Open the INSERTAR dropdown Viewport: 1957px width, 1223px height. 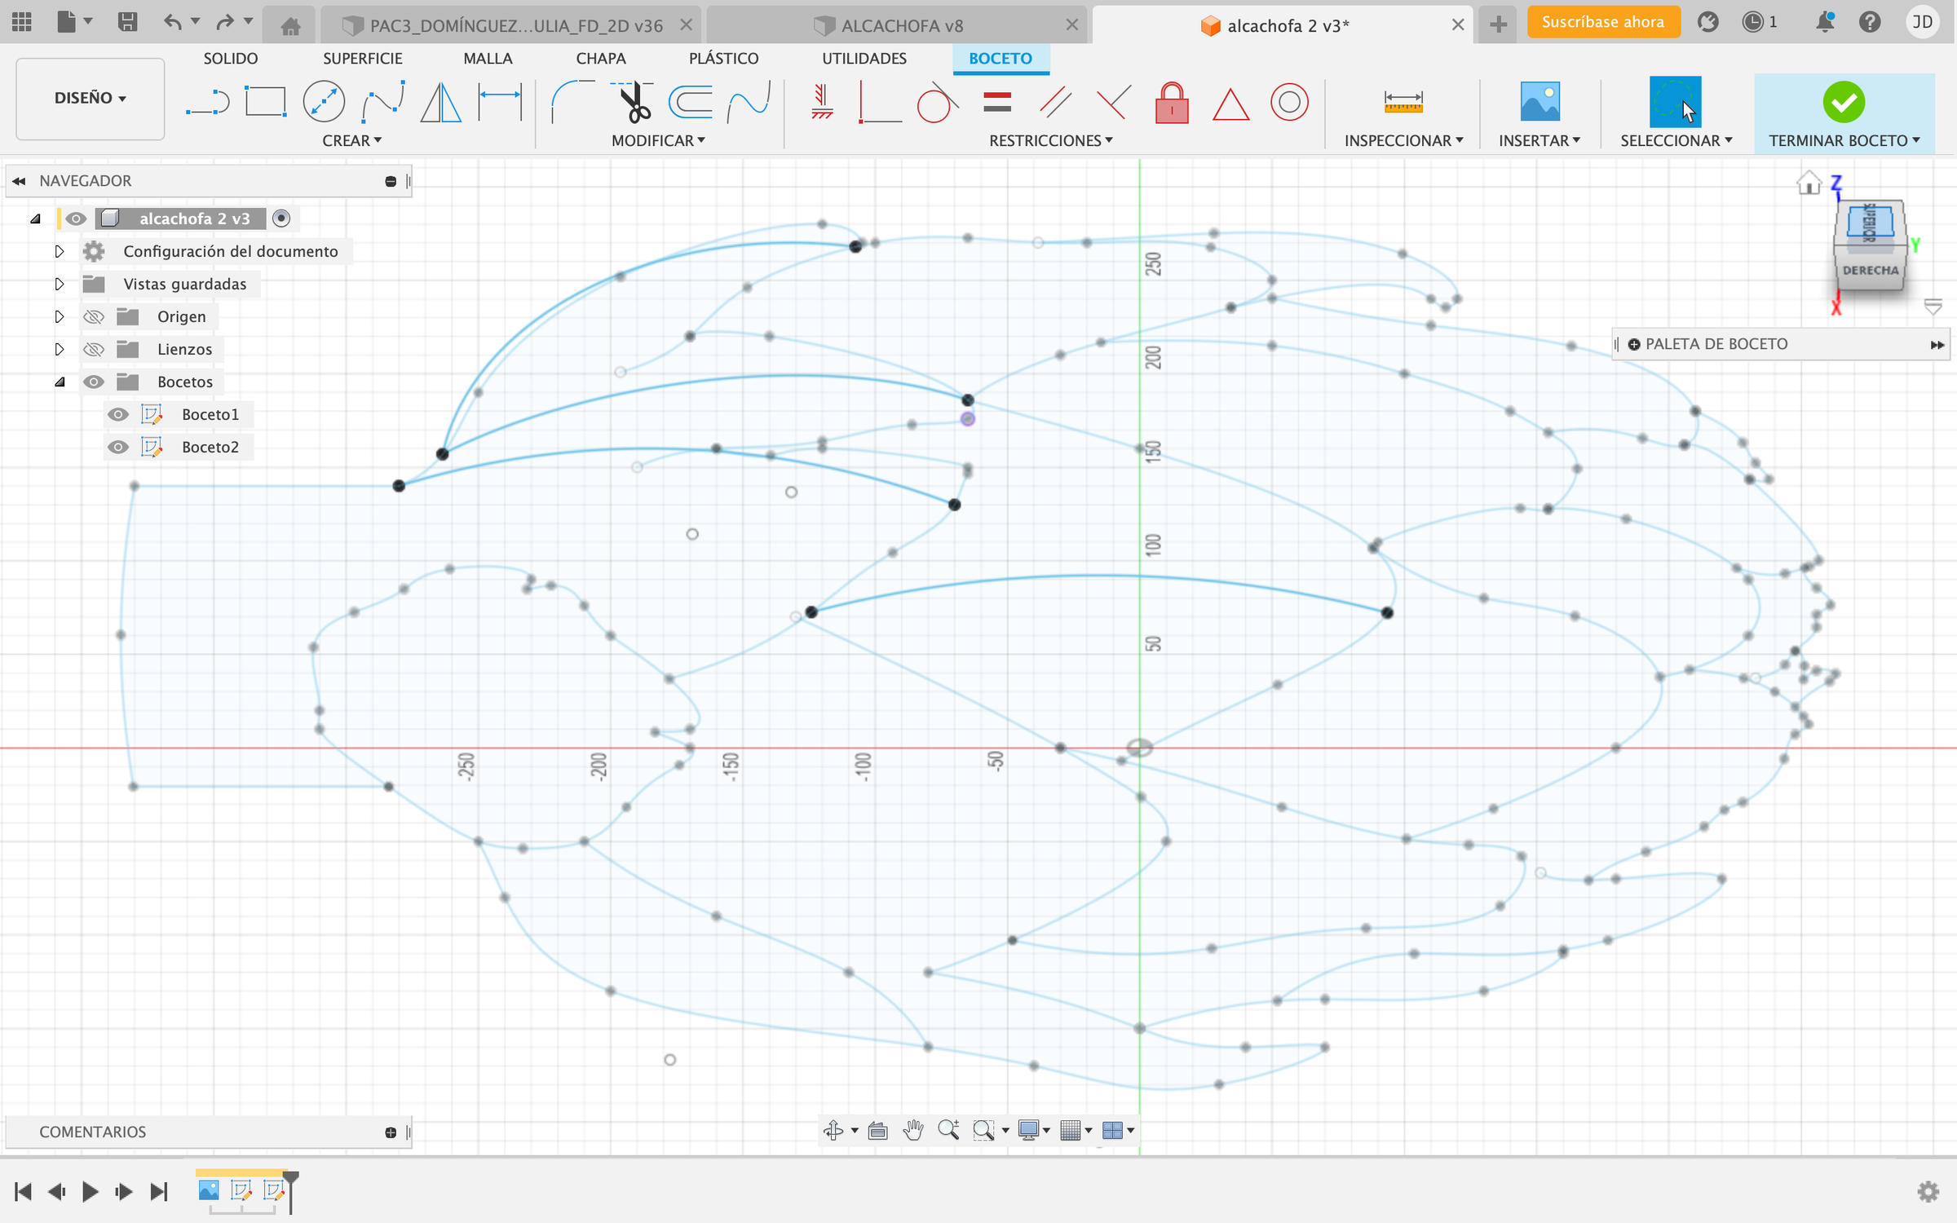tap(1539, 140)
